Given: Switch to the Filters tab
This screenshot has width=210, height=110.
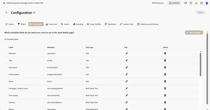Looking at the screenshot, I should [x=22, y=24].
